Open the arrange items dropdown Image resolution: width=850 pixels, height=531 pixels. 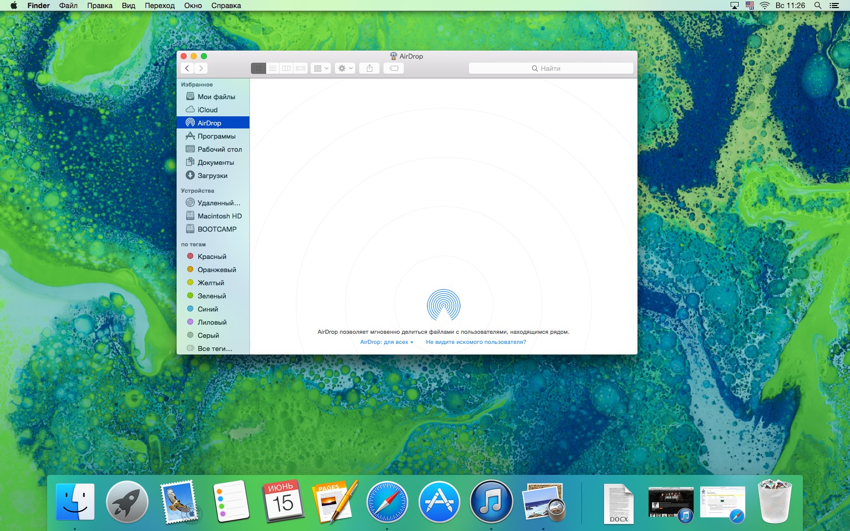pyautogui.click(x=321, y=68)
